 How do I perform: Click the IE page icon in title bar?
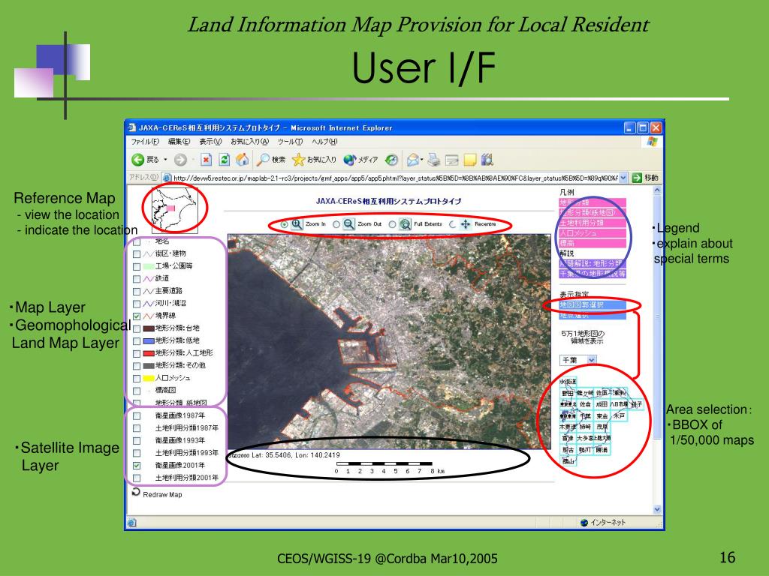132,127
